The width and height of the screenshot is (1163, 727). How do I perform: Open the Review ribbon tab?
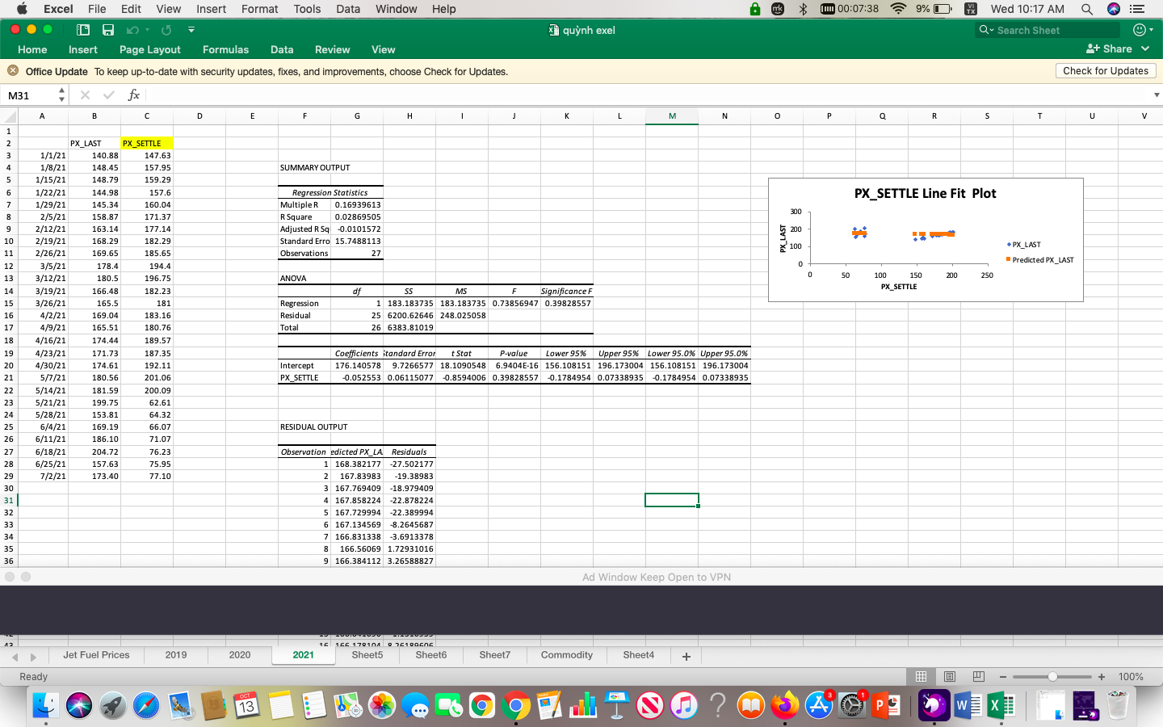coord(333,49)
